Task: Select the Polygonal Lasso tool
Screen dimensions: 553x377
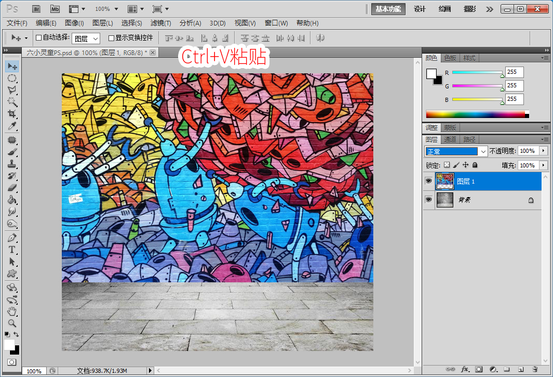Action: pyautogui.click(x=12, y=90)
